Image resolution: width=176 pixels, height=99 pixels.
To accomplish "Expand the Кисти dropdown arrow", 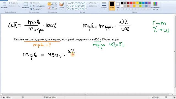I will tap(62, 9).
